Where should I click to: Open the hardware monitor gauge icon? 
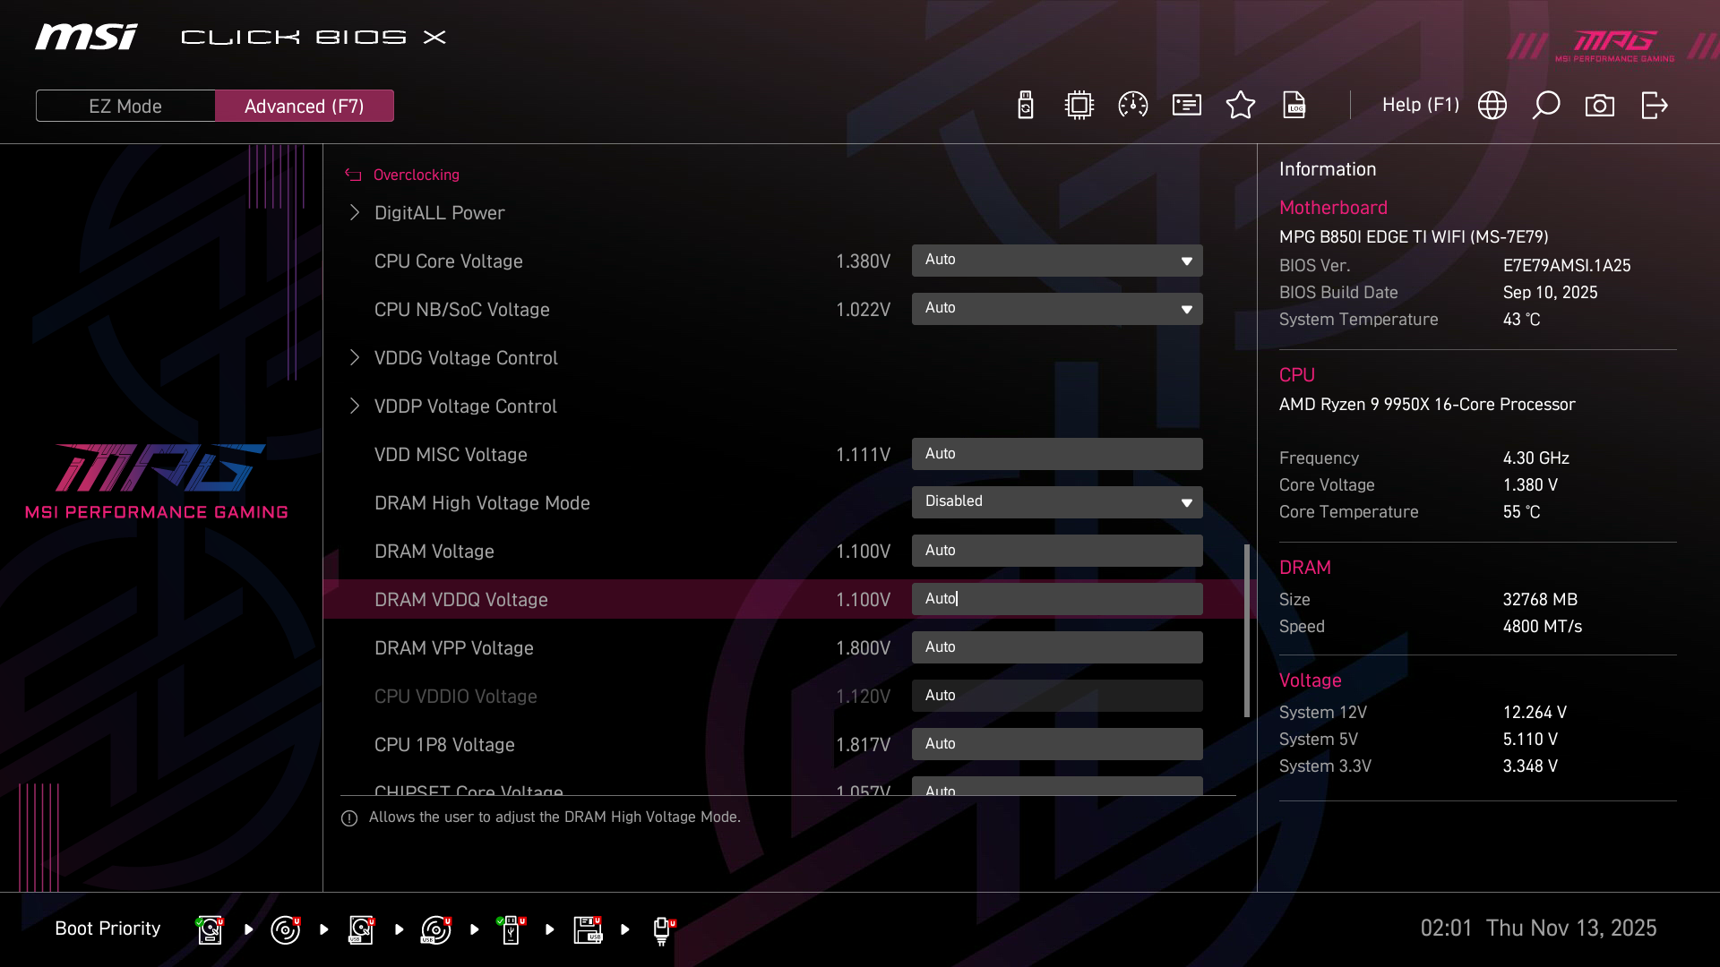point(1133,106)
